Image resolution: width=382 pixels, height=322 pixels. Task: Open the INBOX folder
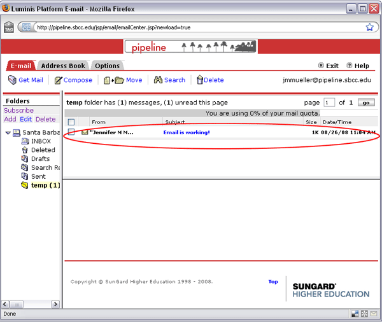[x=41, y=141]
